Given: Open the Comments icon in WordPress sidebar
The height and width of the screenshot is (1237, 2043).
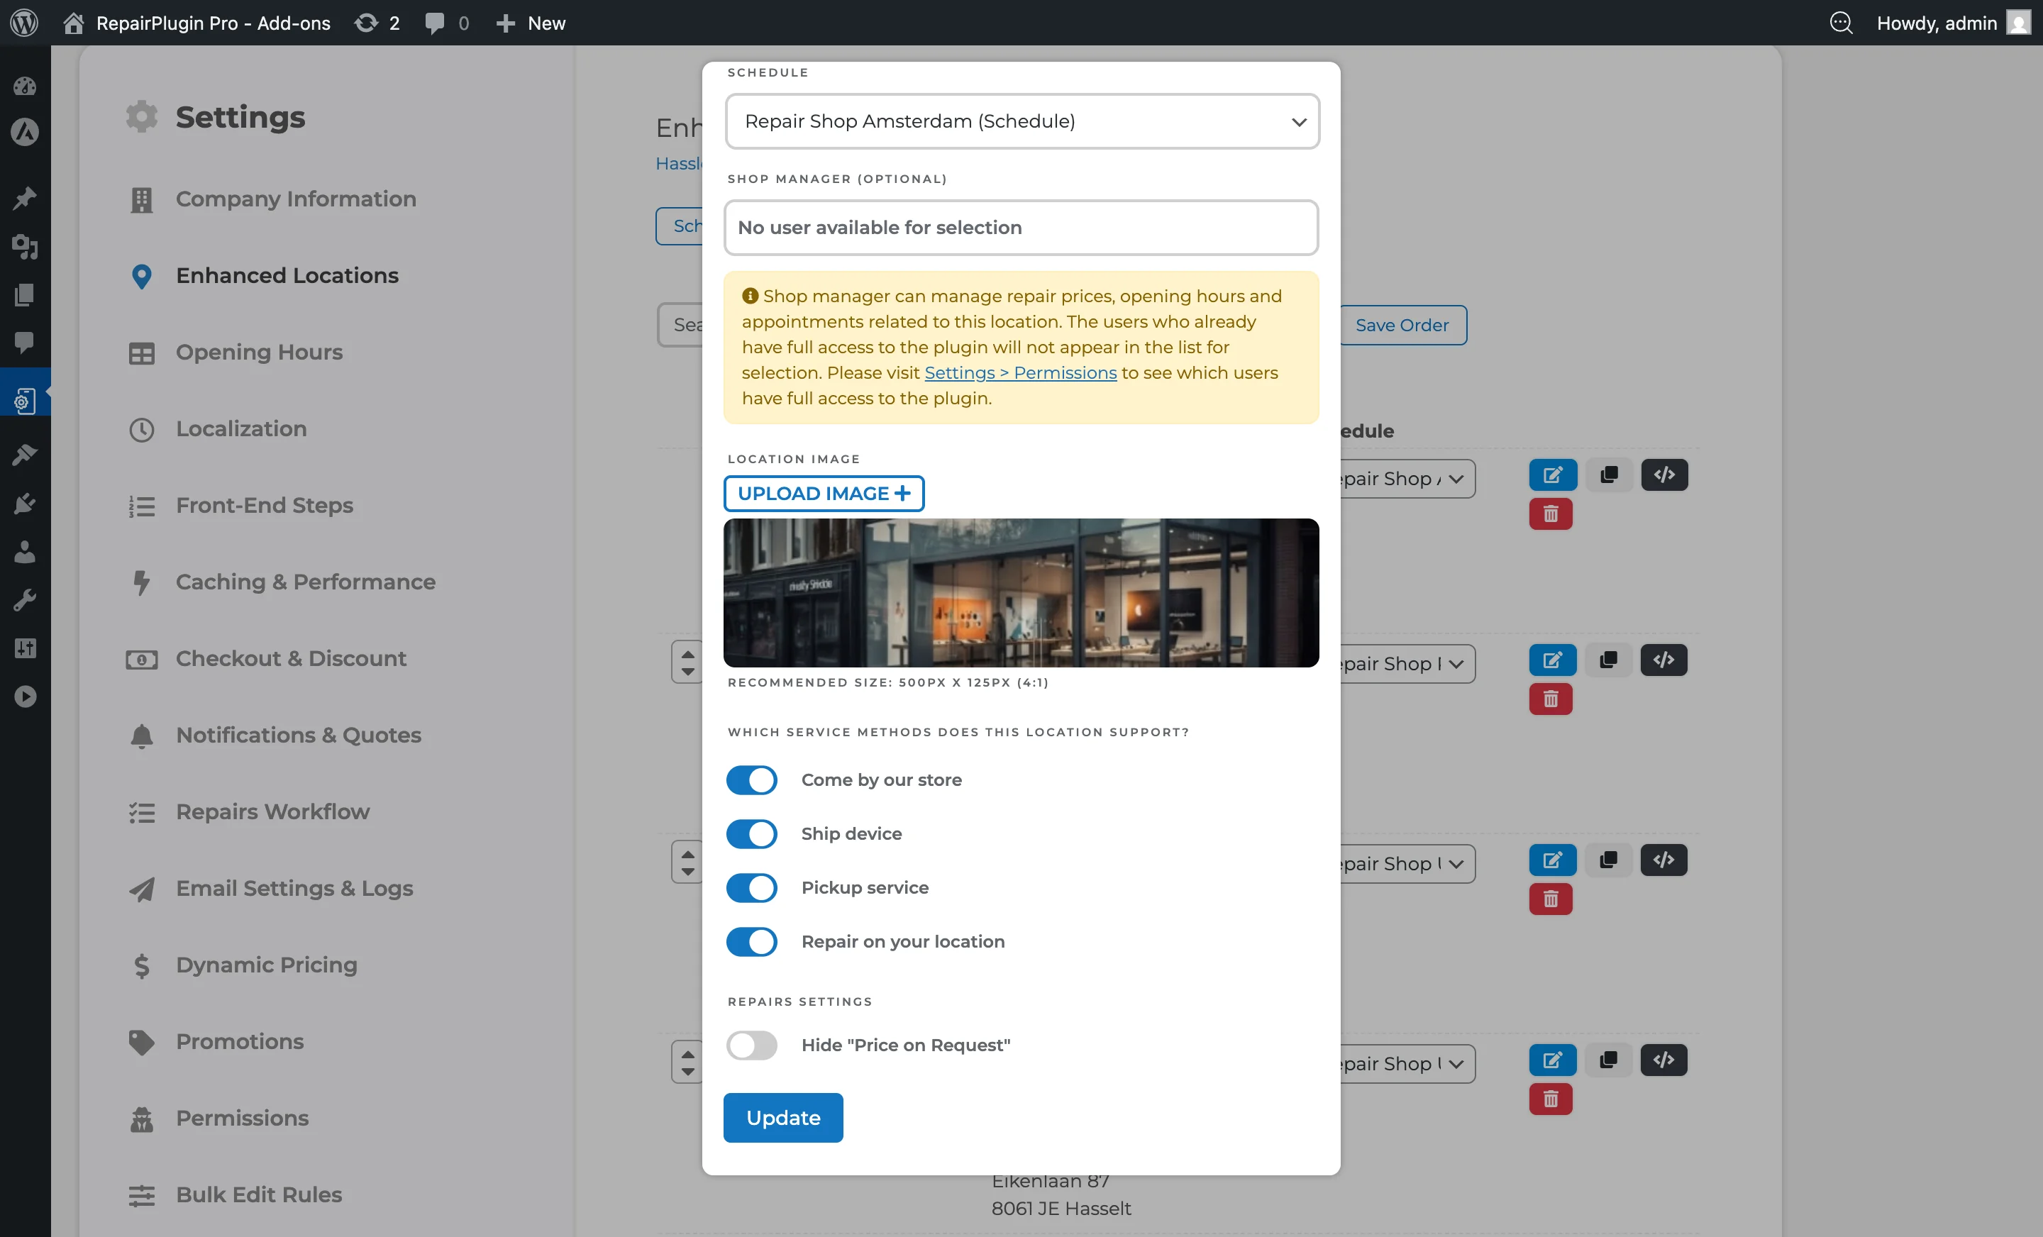Looking at the screenshot, I should pyautogui.click(x=25, y=343).
